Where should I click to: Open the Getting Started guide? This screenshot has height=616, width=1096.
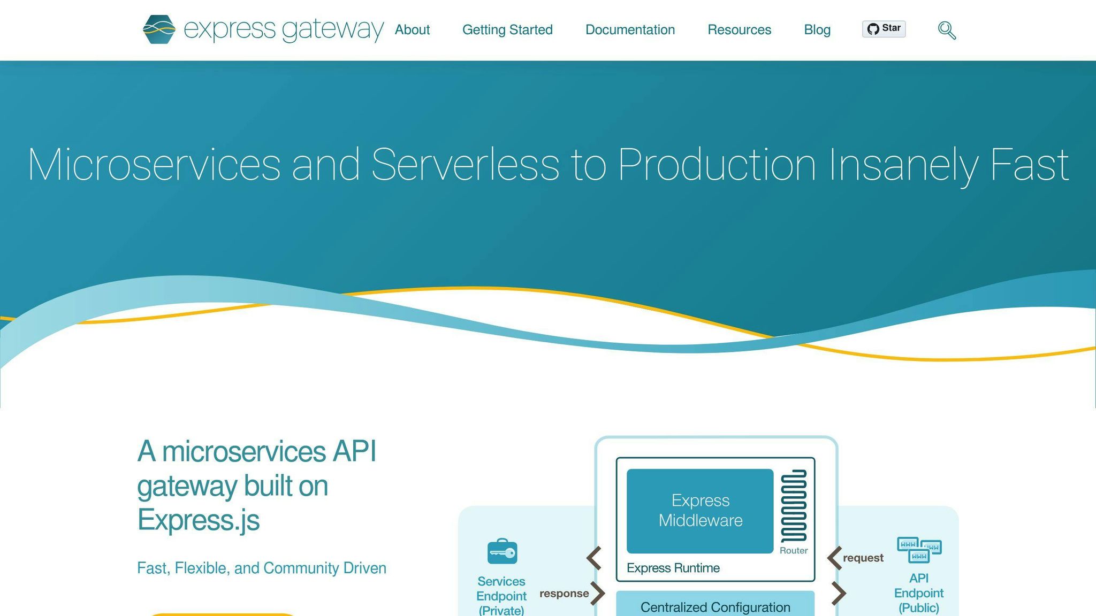[x=507, y=30]
